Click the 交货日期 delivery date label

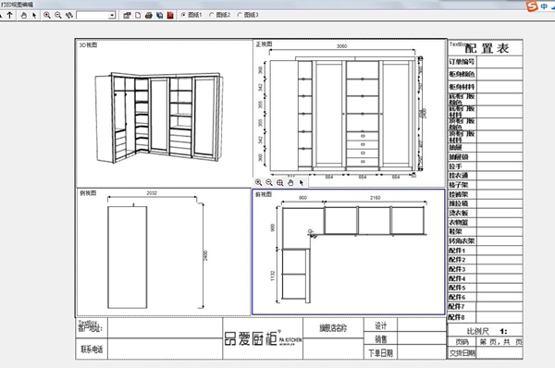tap(462, 353)
